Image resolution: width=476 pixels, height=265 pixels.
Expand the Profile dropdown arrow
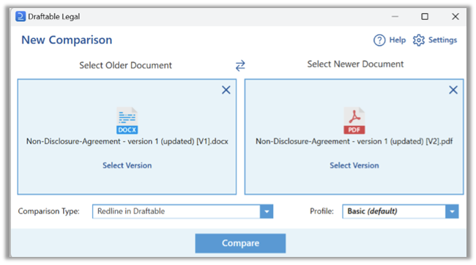[452, 212]
